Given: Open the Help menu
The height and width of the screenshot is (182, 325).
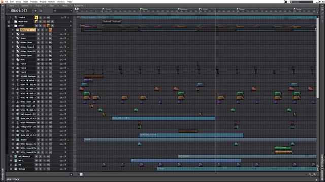Looking at the screenshot, I should click(x=69, y=2).
